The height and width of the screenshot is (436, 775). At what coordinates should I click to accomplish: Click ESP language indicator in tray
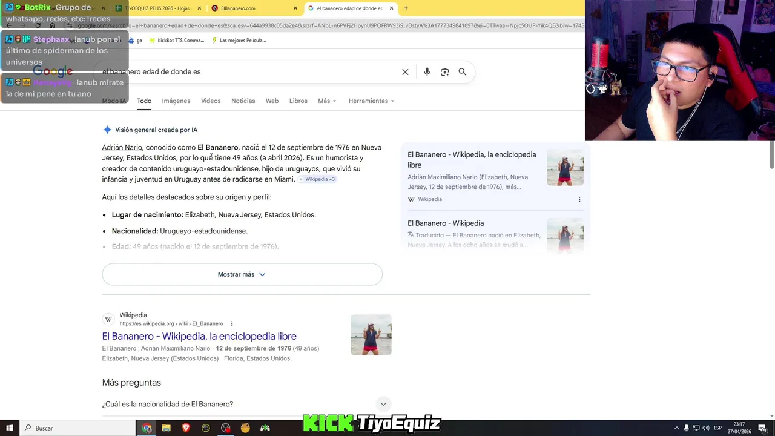[718, 428]
